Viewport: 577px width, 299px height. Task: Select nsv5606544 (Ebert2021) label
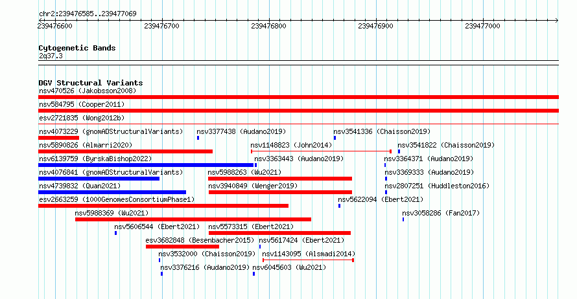[x=157, y=227]
